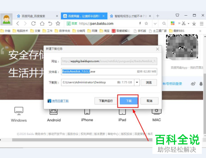Select the MAC download platform icon
206x158 pixels.
(157, 112)
